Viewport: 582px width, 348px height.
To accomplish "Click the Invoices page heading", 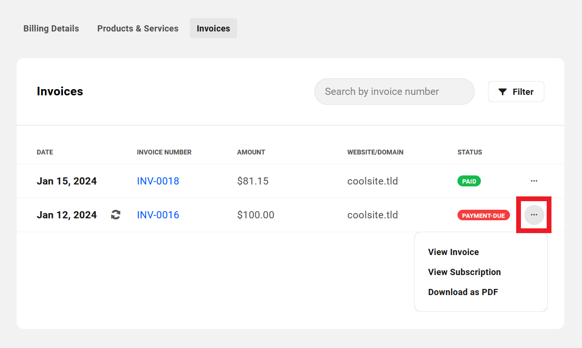I will pyautogui.click(x=60, y=92).
